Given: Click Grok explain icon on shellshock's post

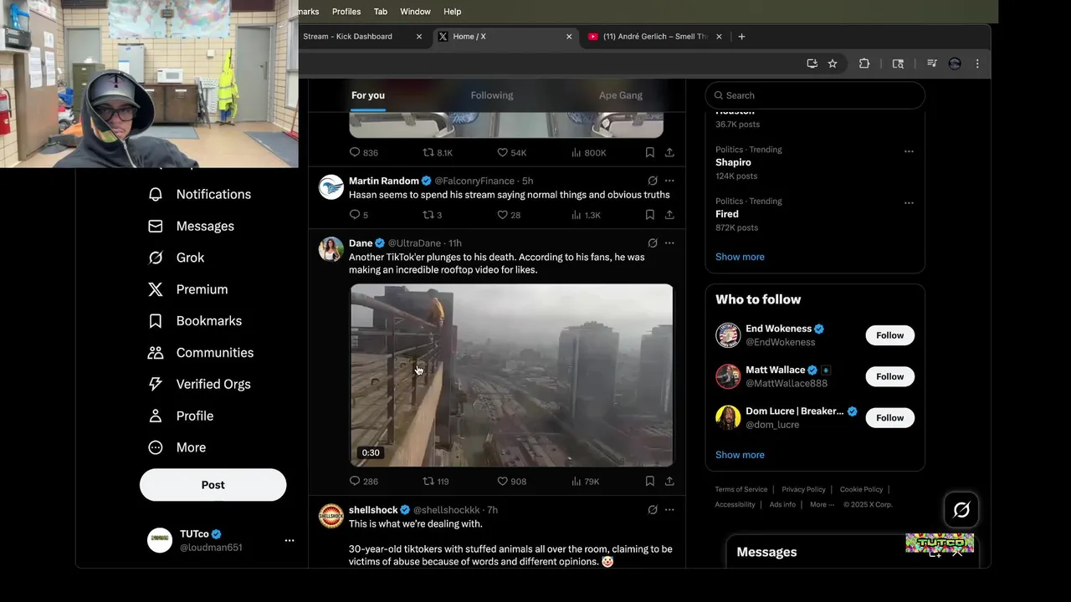Looking at the screenshot, I should (x=653, y=510).
